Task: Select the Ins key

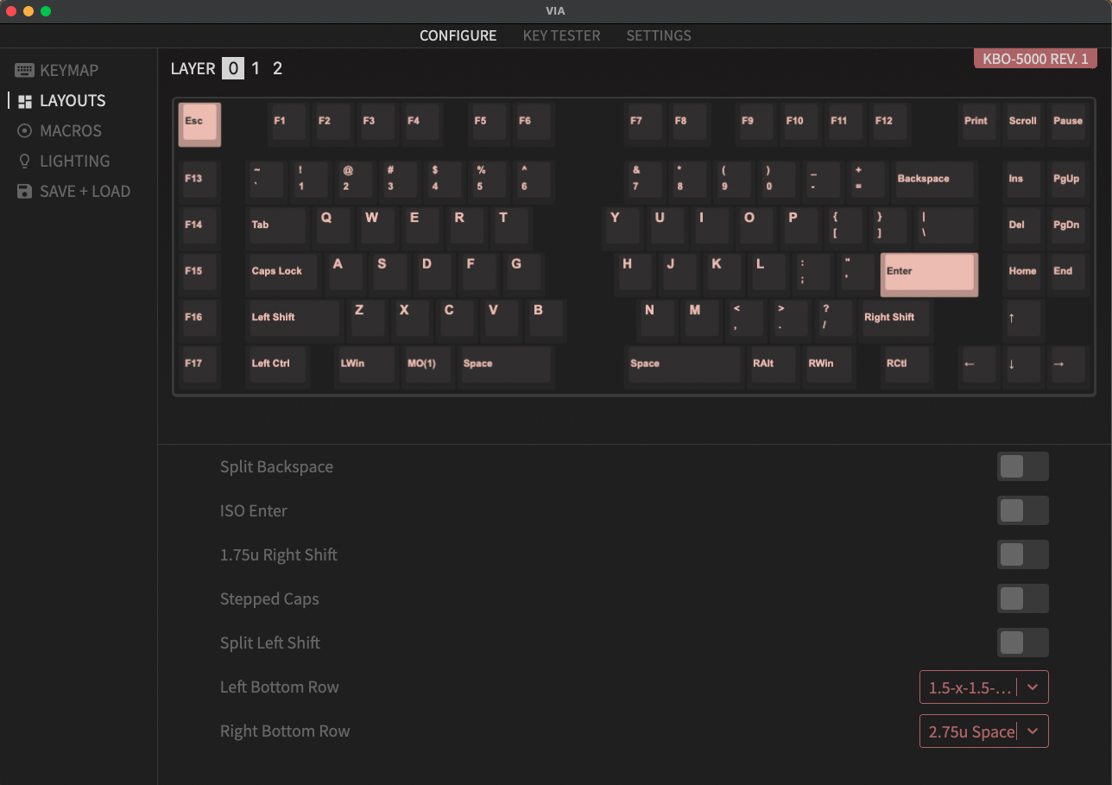Action: (1025, 182)
